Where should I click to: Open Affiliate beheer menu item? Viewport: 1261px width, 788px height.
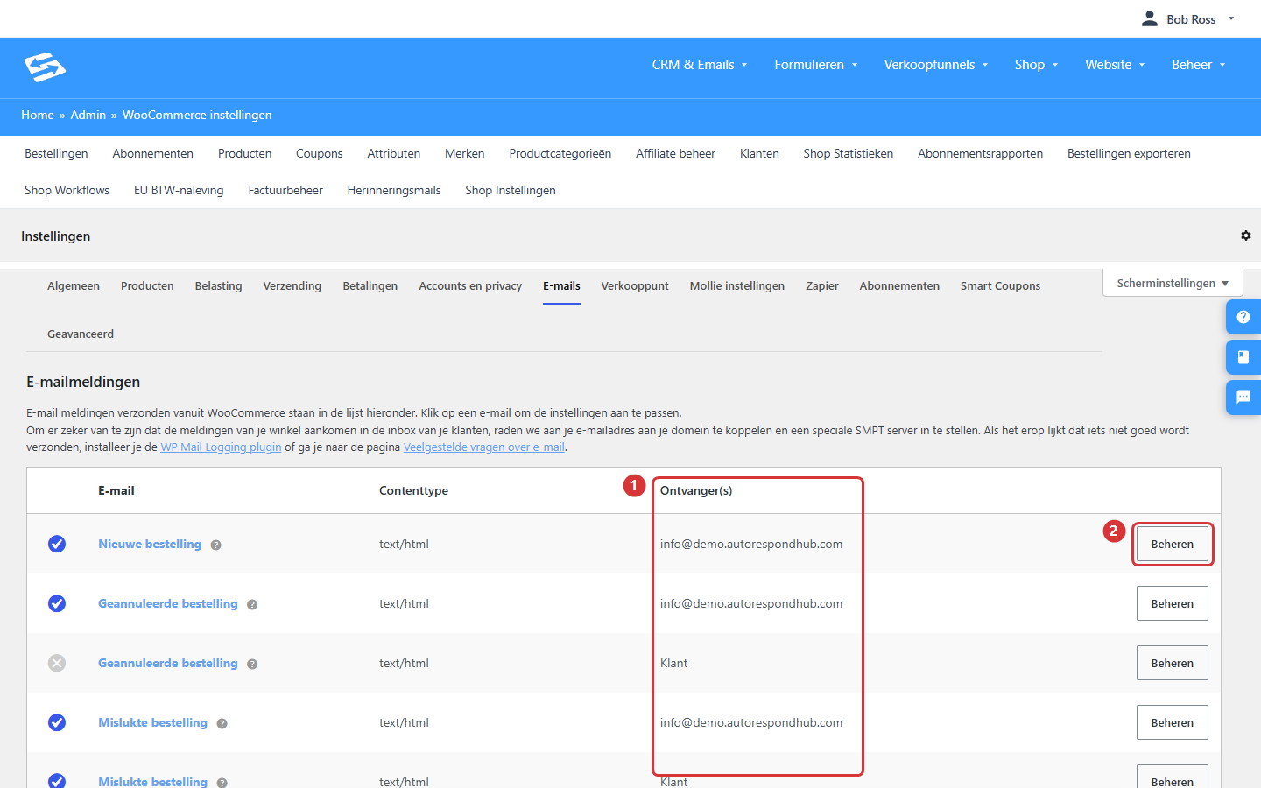(x=675, y=154)
